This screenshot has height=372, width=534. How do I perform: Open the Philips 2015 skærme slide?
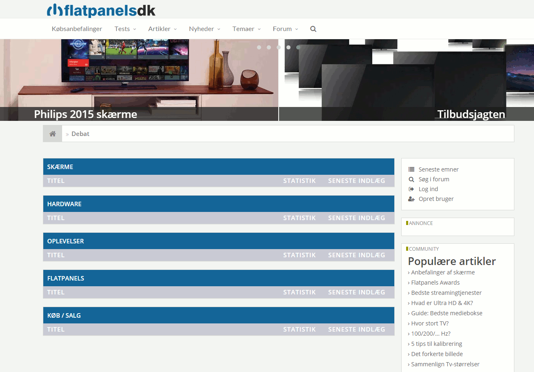85,114
